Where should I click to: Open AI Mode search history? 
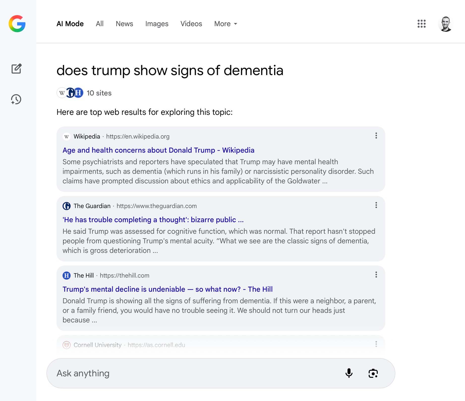pyautogui.click(x=16, y=99)
